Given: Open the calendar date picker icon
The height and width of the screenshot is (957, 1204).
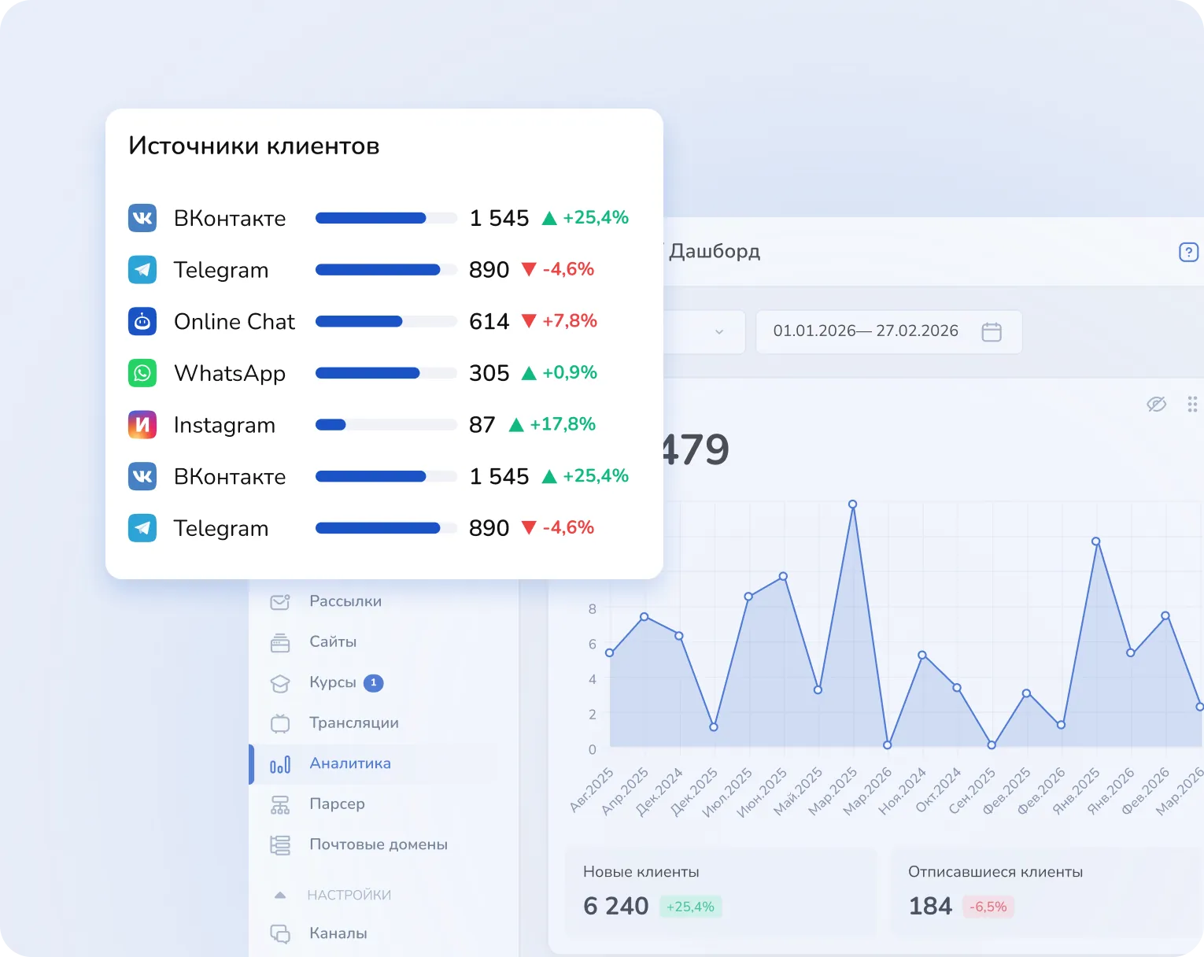Looking at the screenshot, I should point(992,331).
